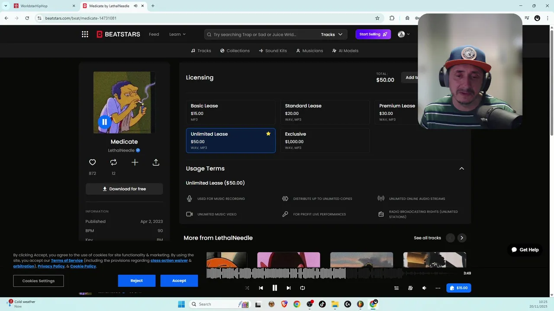The image size is (554, 311).
Task: Open Cookies Settings
Action: click(x=39, y=281)
